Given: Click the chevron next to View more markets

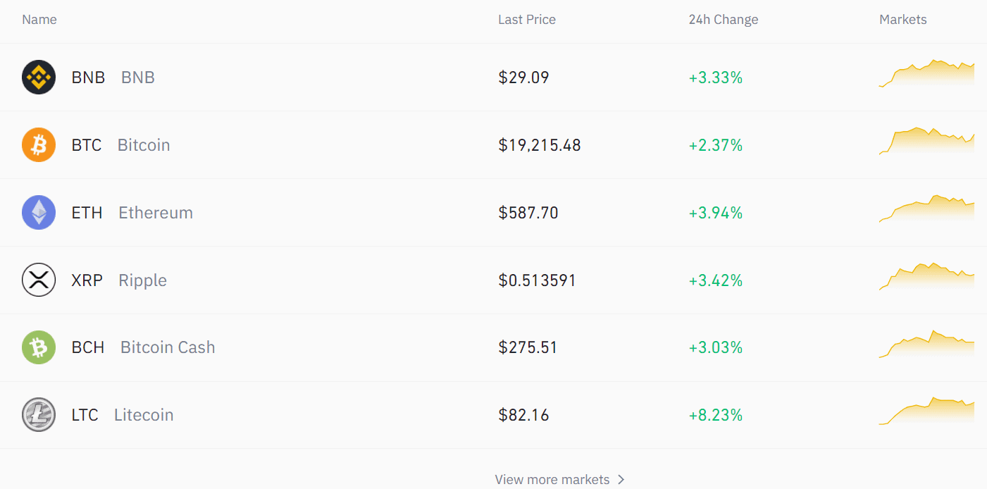Looking at the screenshot, I should (621, 480).
